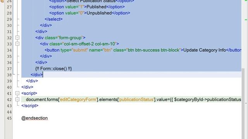Click the closing </script> tag

(x=30, y=105)
